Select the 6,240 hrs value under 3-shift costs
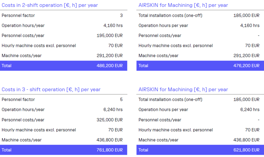The width and height of the screenshot is (264, 157). pyautogui.click(x=113, y=110)
